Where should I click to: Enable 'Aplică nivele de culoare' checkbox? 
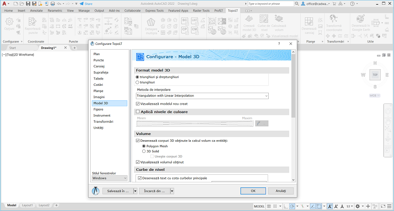138,111
